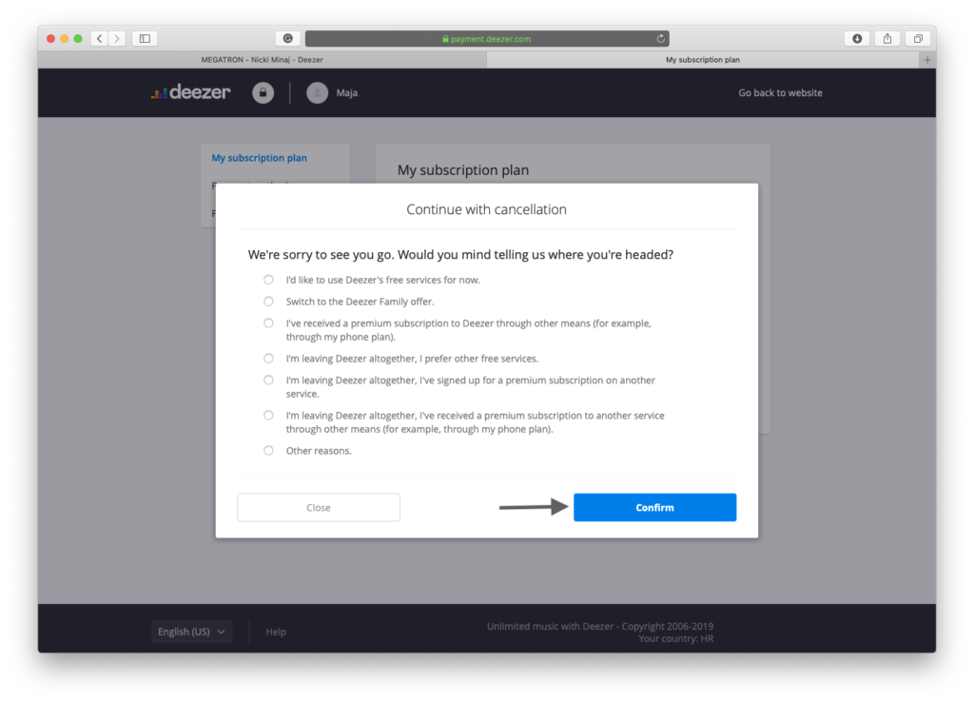The image size is (974, 703).
Task: Choose the "Other reasons" radio button
Action: (x=268, y=451)
